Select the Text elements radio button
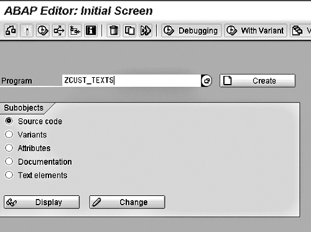 click(9, 175)
